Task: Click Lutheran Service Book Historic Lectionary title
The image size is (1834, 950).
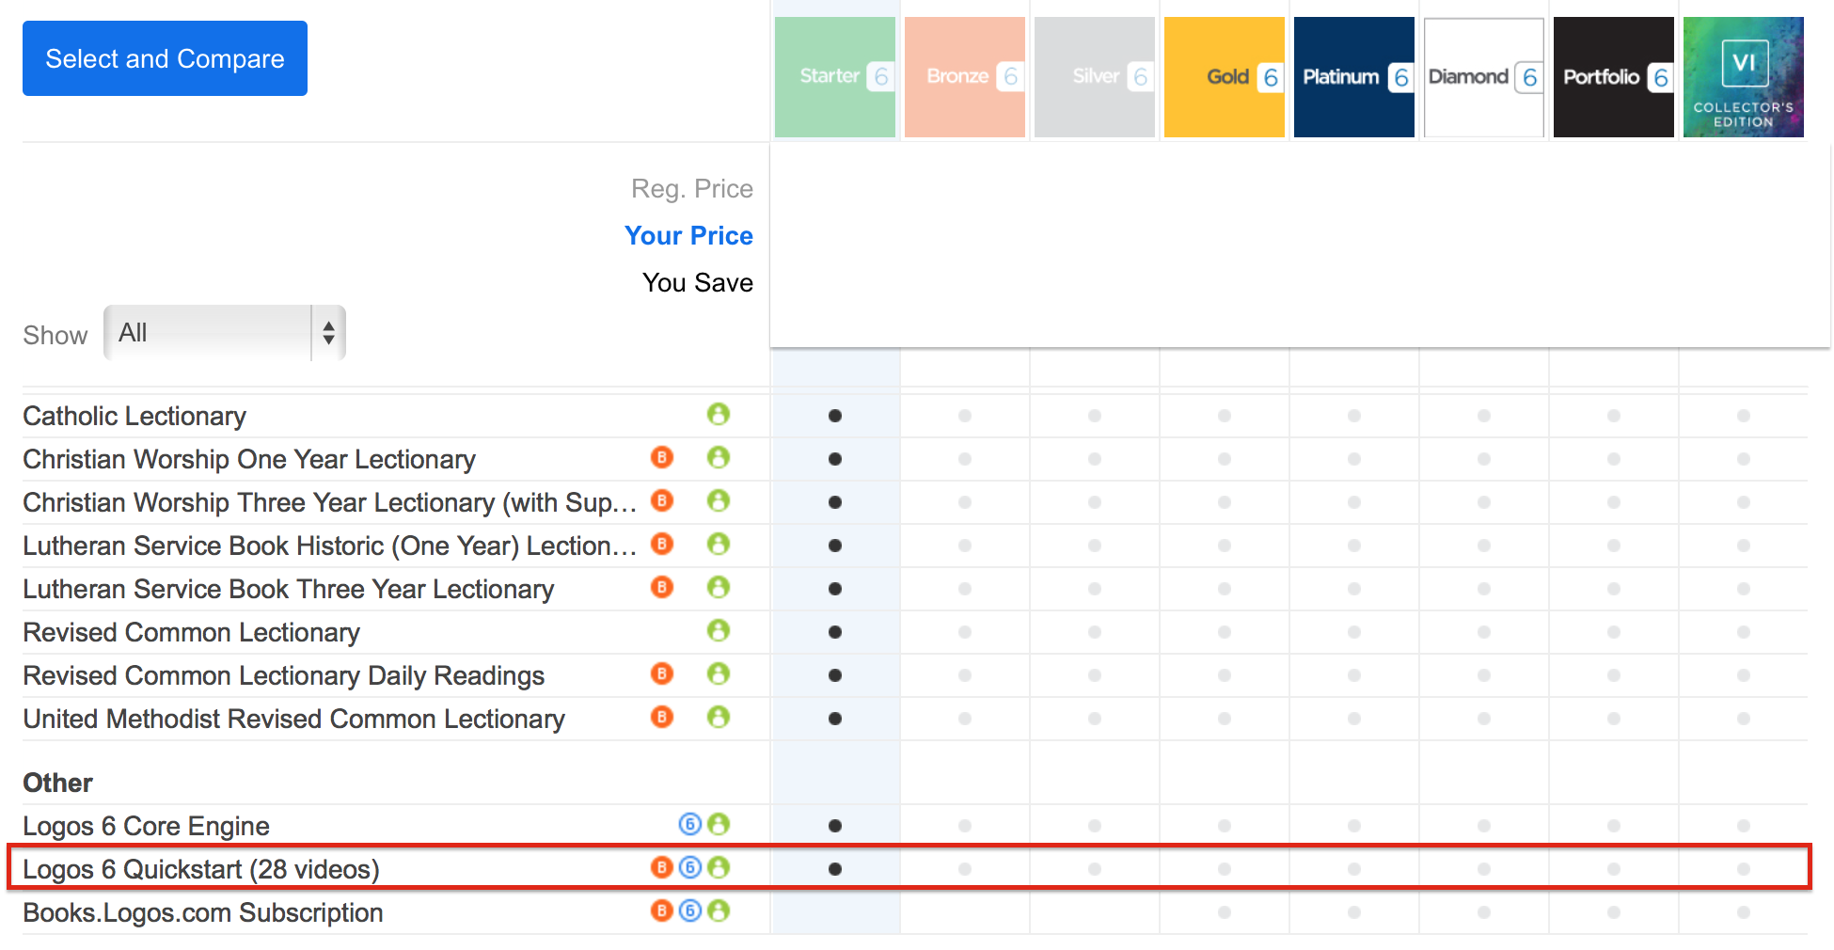Action: click(329, 546)
